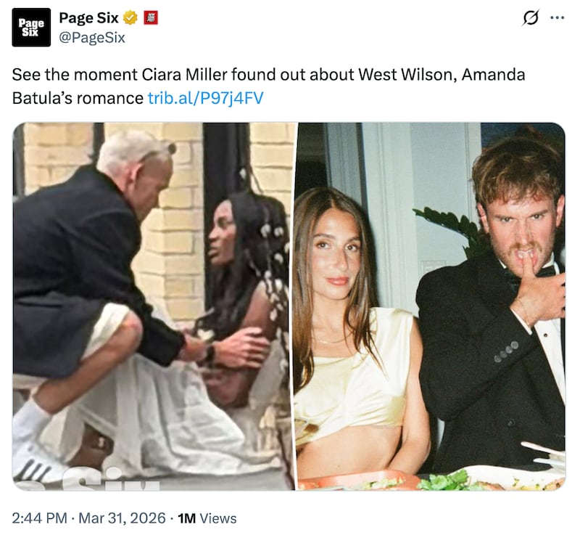Go to the @PageSix handle
This screenshot has height=535, width=580.
click(x=92, y=38)
